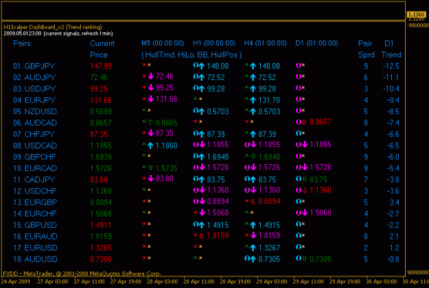Image resolution: width=429 pixels, height=288 pixels.
Task: Click the H1 cyan up arrow beside 1.4915
Action: [202, 225]
